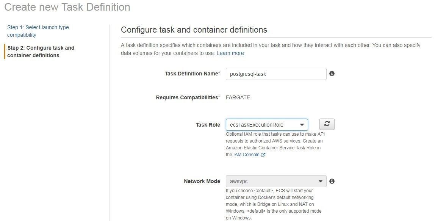Click the Requires Compatibilities label

click(x=188, y=97)
